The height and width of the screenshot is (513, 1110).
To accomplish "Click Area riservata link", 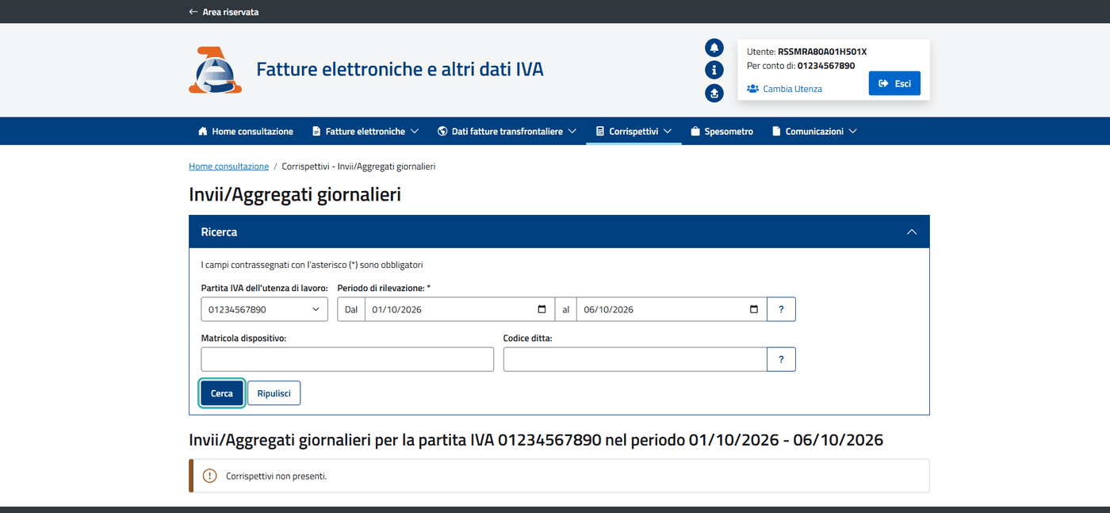I will point(231,12).
